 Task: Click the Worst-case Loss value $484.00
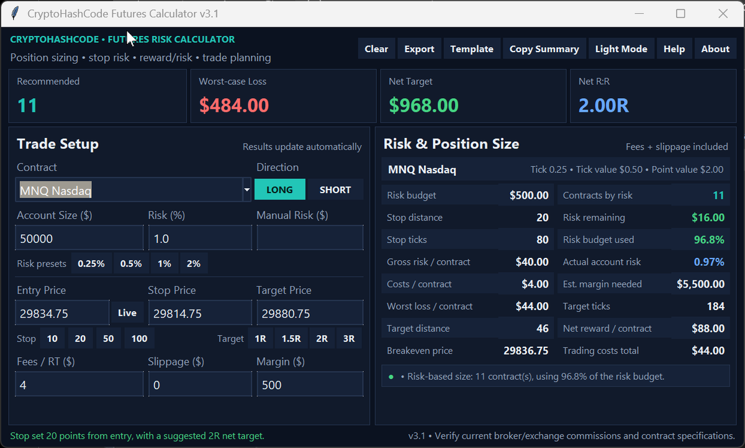tap(234, 105)
